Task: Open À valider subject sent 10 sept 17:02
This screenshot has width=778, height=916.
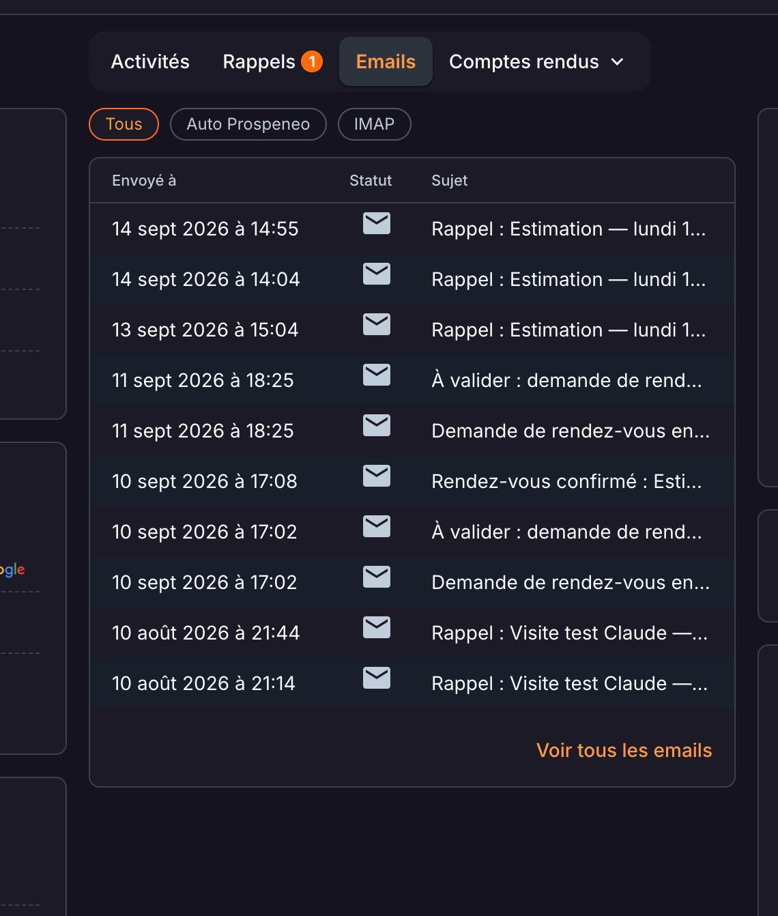Action: coord(566,532)
